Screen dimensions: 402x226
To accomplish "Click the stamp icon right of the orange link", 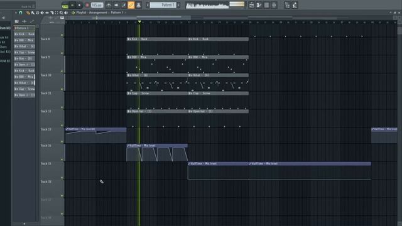I will [138, 5].
